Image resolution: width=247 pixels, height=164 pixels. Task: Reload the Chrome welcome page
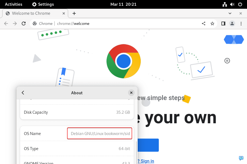24,24
